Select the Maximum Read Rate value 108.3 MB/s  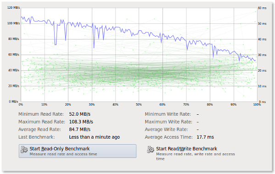pyautogui.click(x=81, y=122)
